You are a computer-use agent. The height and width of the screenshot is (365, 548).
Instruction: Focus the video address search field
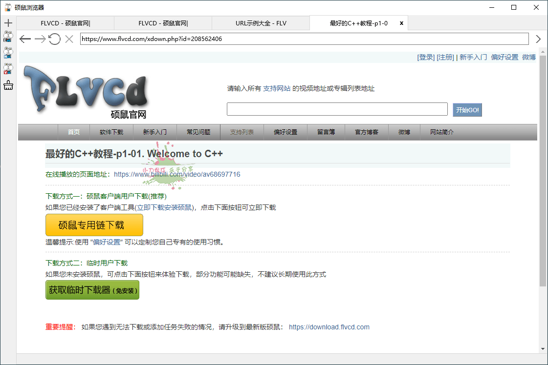(x=337, y=109)
